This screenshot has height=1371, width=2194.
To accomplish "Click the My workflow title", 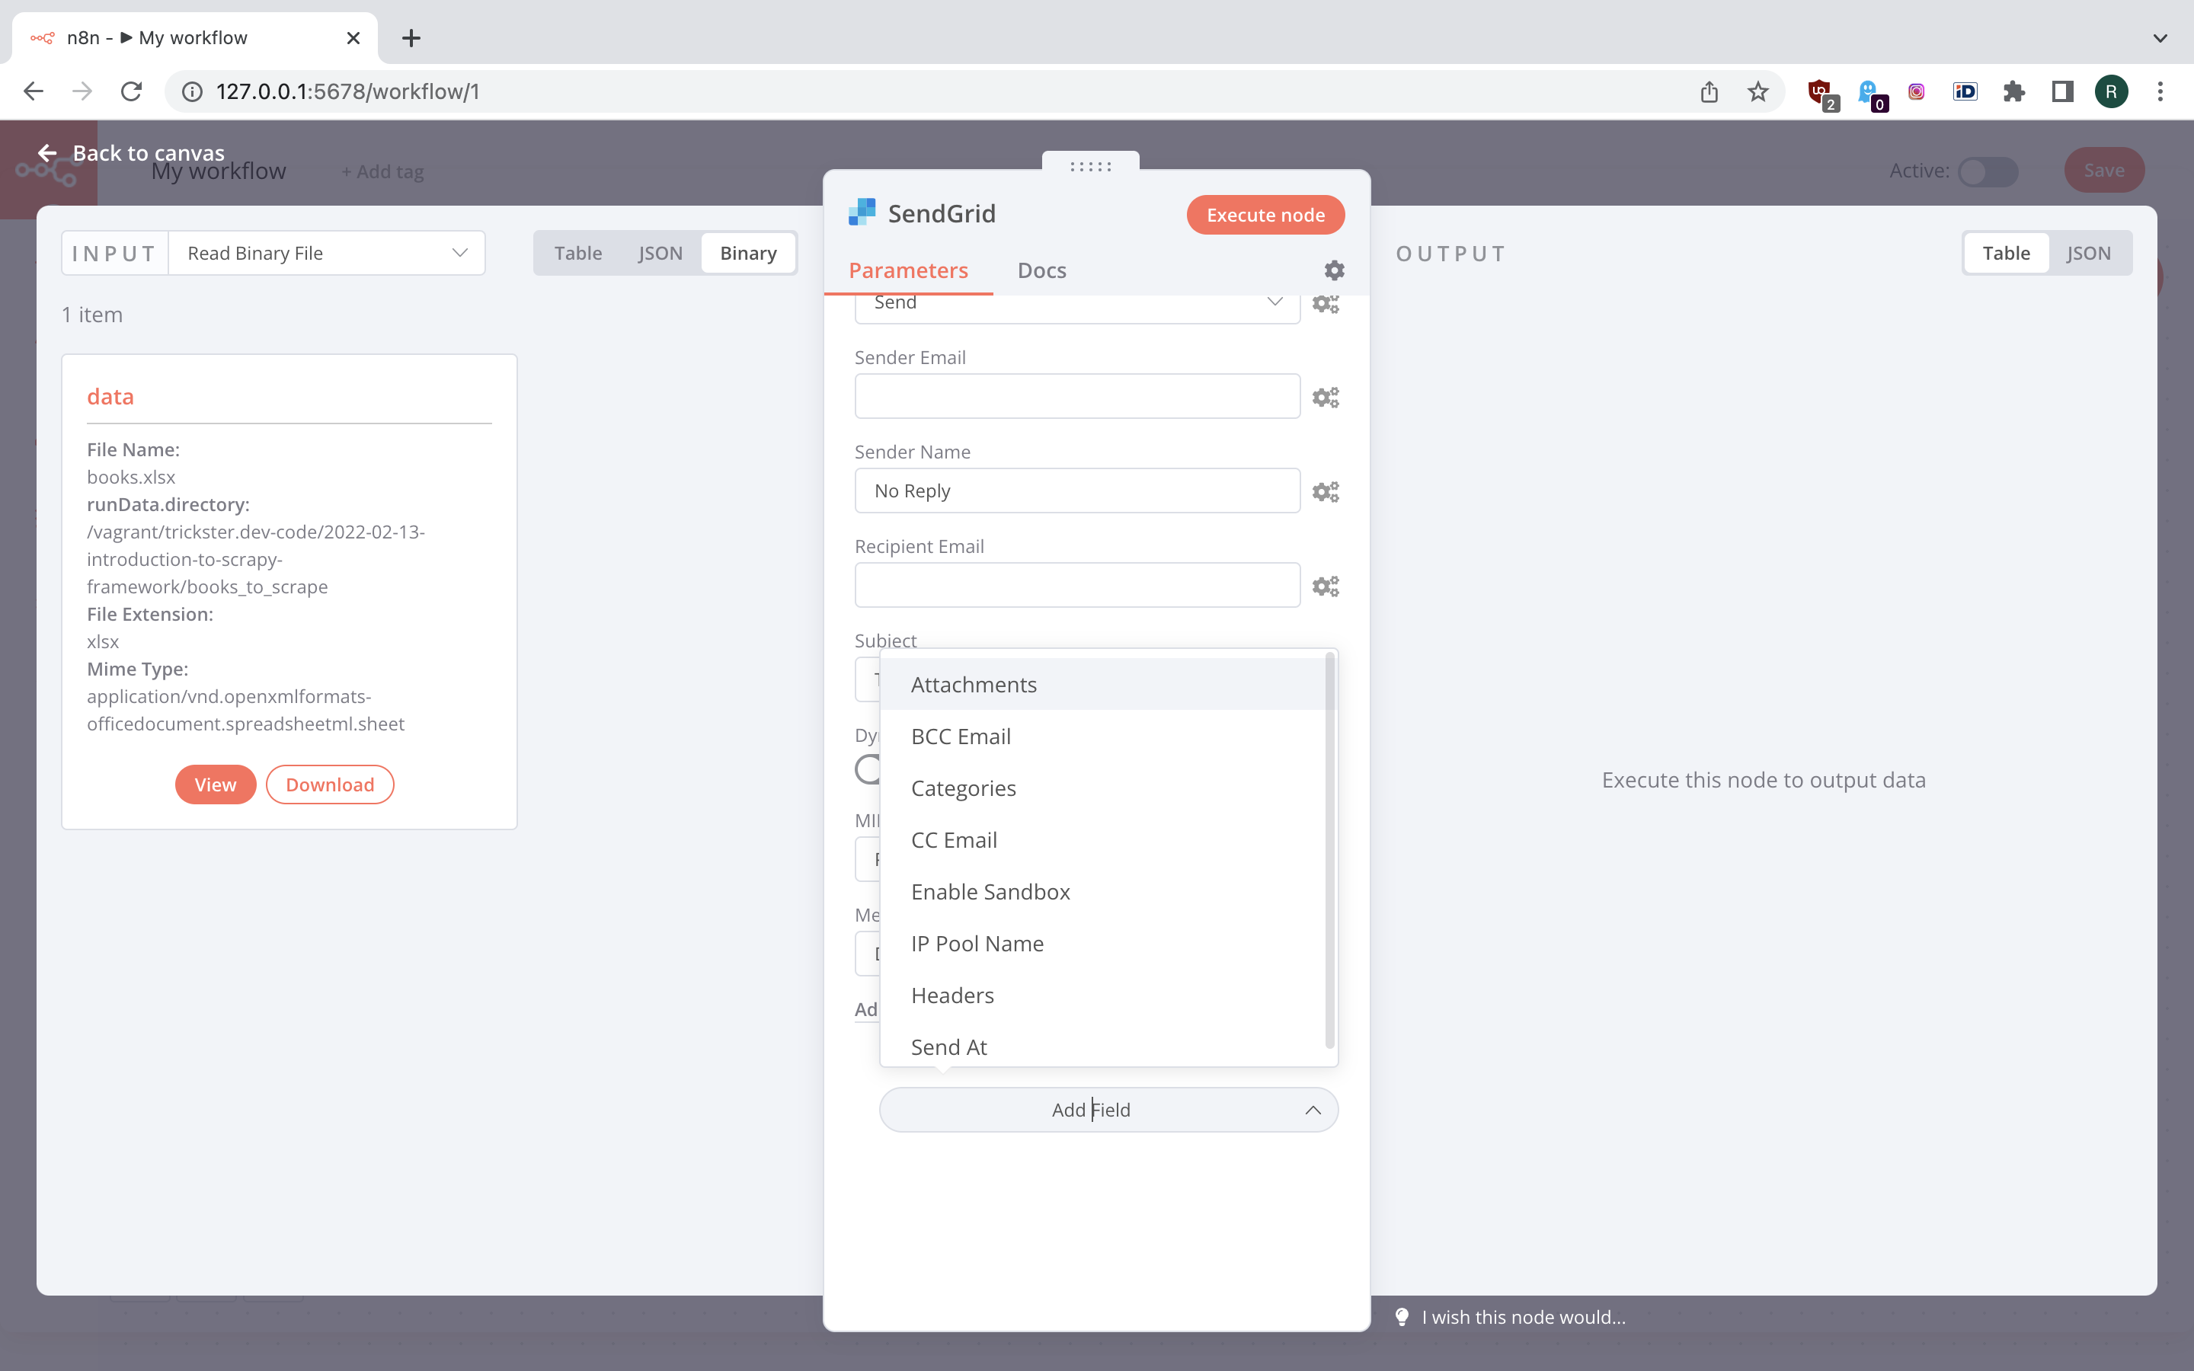I will coord(219,171).
